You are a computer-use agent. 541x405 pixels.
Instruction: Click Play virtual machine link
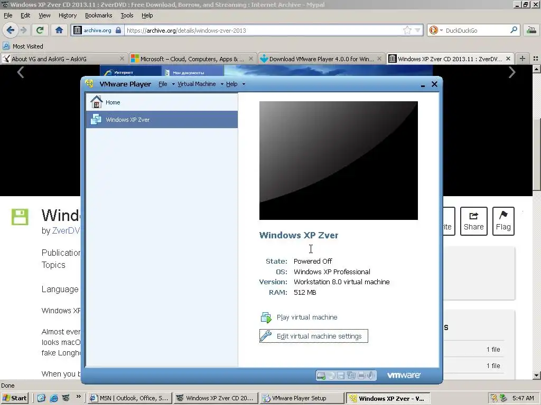(x=307, y=317)
